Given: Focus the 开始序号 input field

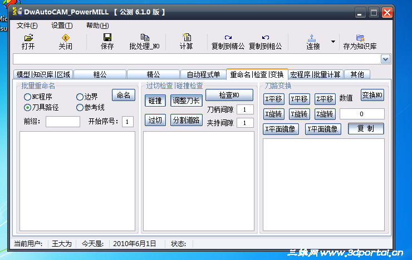Looking at the screenshot, I should [x=127, y=122].
